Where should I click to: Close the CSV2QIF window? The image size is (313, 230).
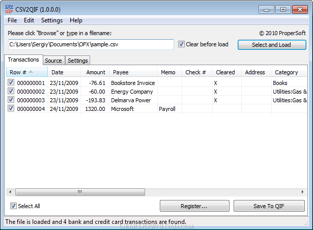point(300,10)
